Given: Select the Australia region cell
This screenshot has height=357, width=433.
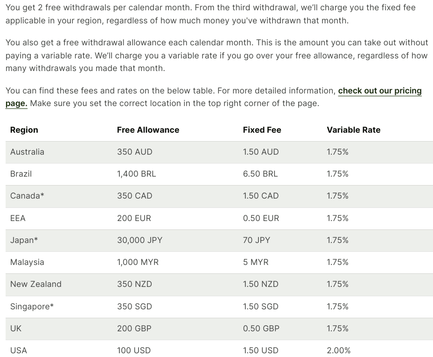Looking at the screenshot, I should 27,152.
